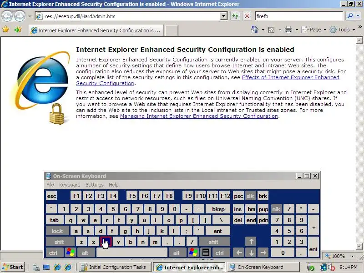Image resolution: width=364 pixels, height=273 pixels.
Task: Open the Effects of Internet Explorer Enhanced link
Action: tap(207, 81)
